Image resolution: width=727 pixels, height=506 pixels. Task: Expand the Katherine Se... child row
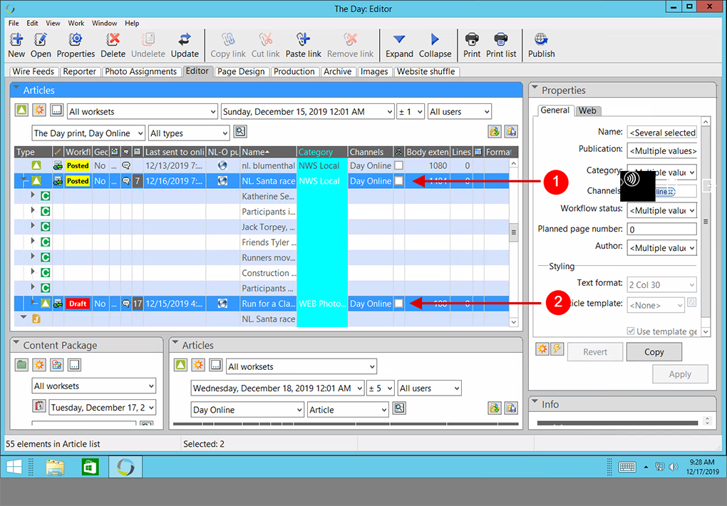(x=33, y=195)
